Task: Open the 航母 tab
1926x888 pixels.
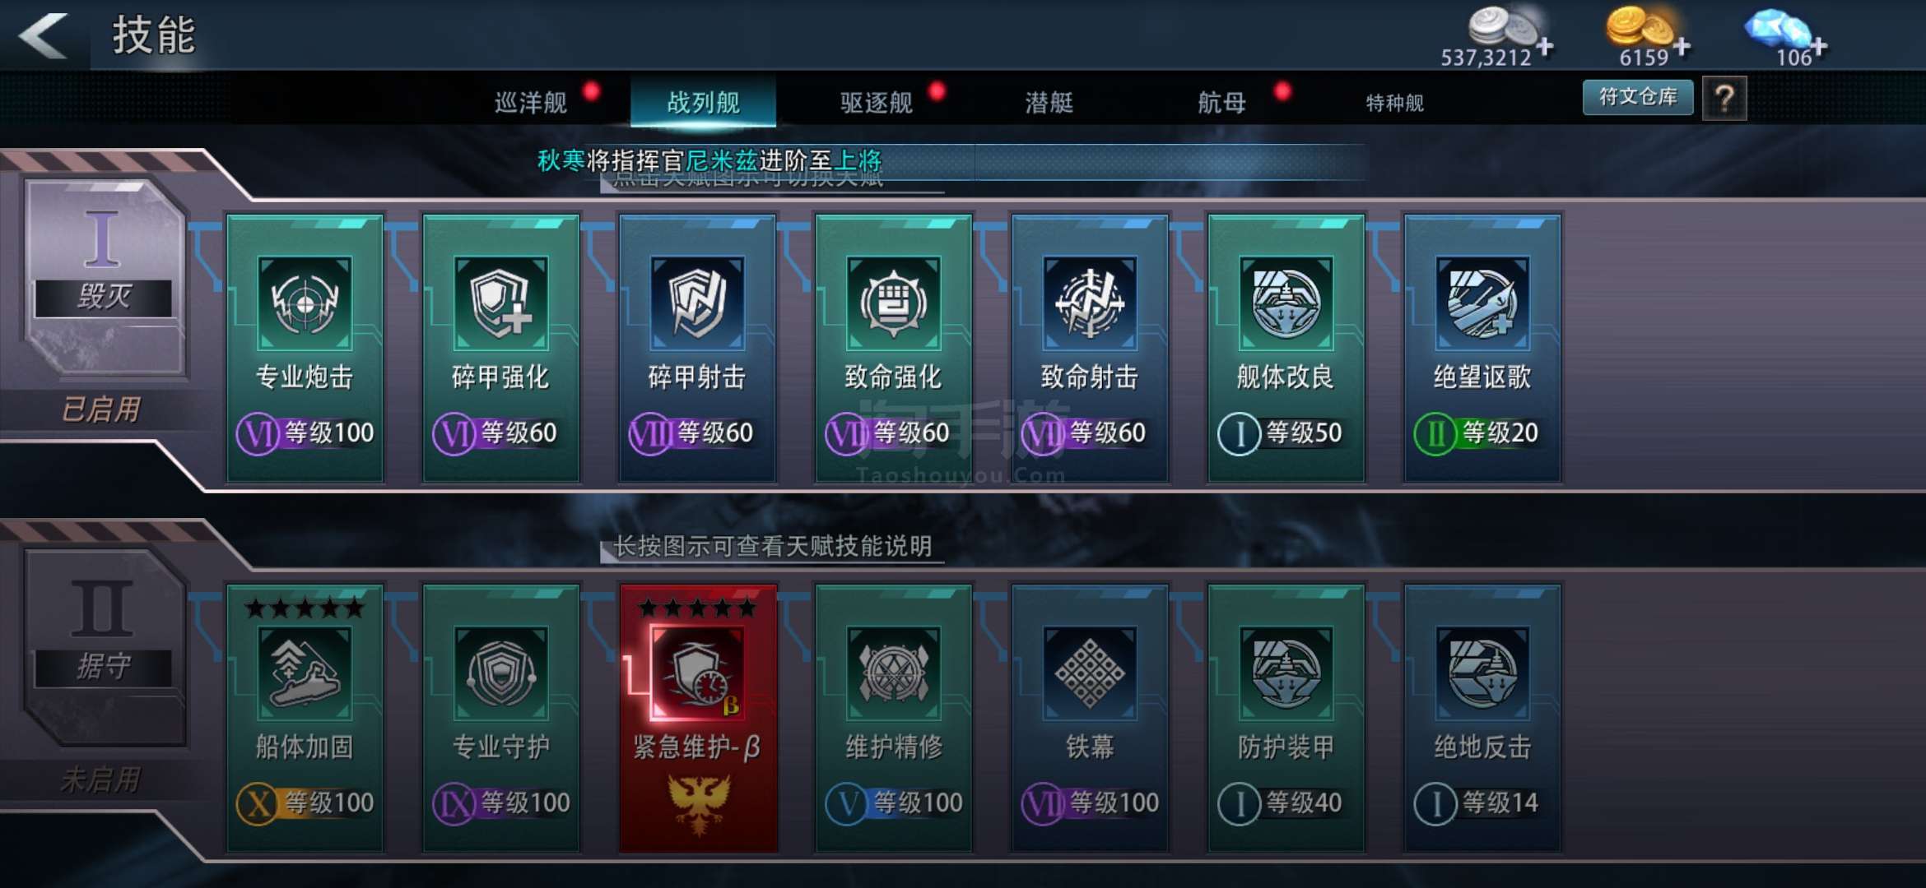Action: [1221, 103]
